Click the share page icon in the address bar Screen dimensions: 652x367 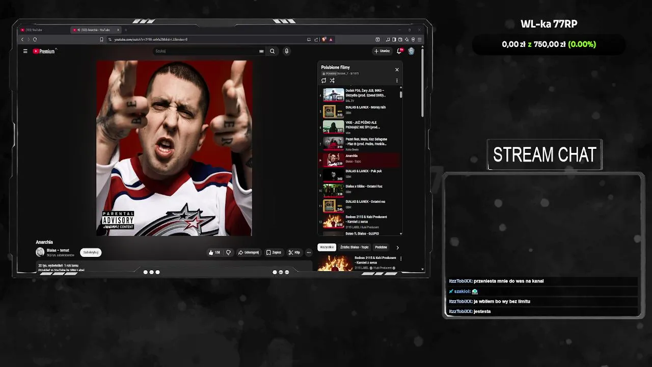tap(316, 39)
